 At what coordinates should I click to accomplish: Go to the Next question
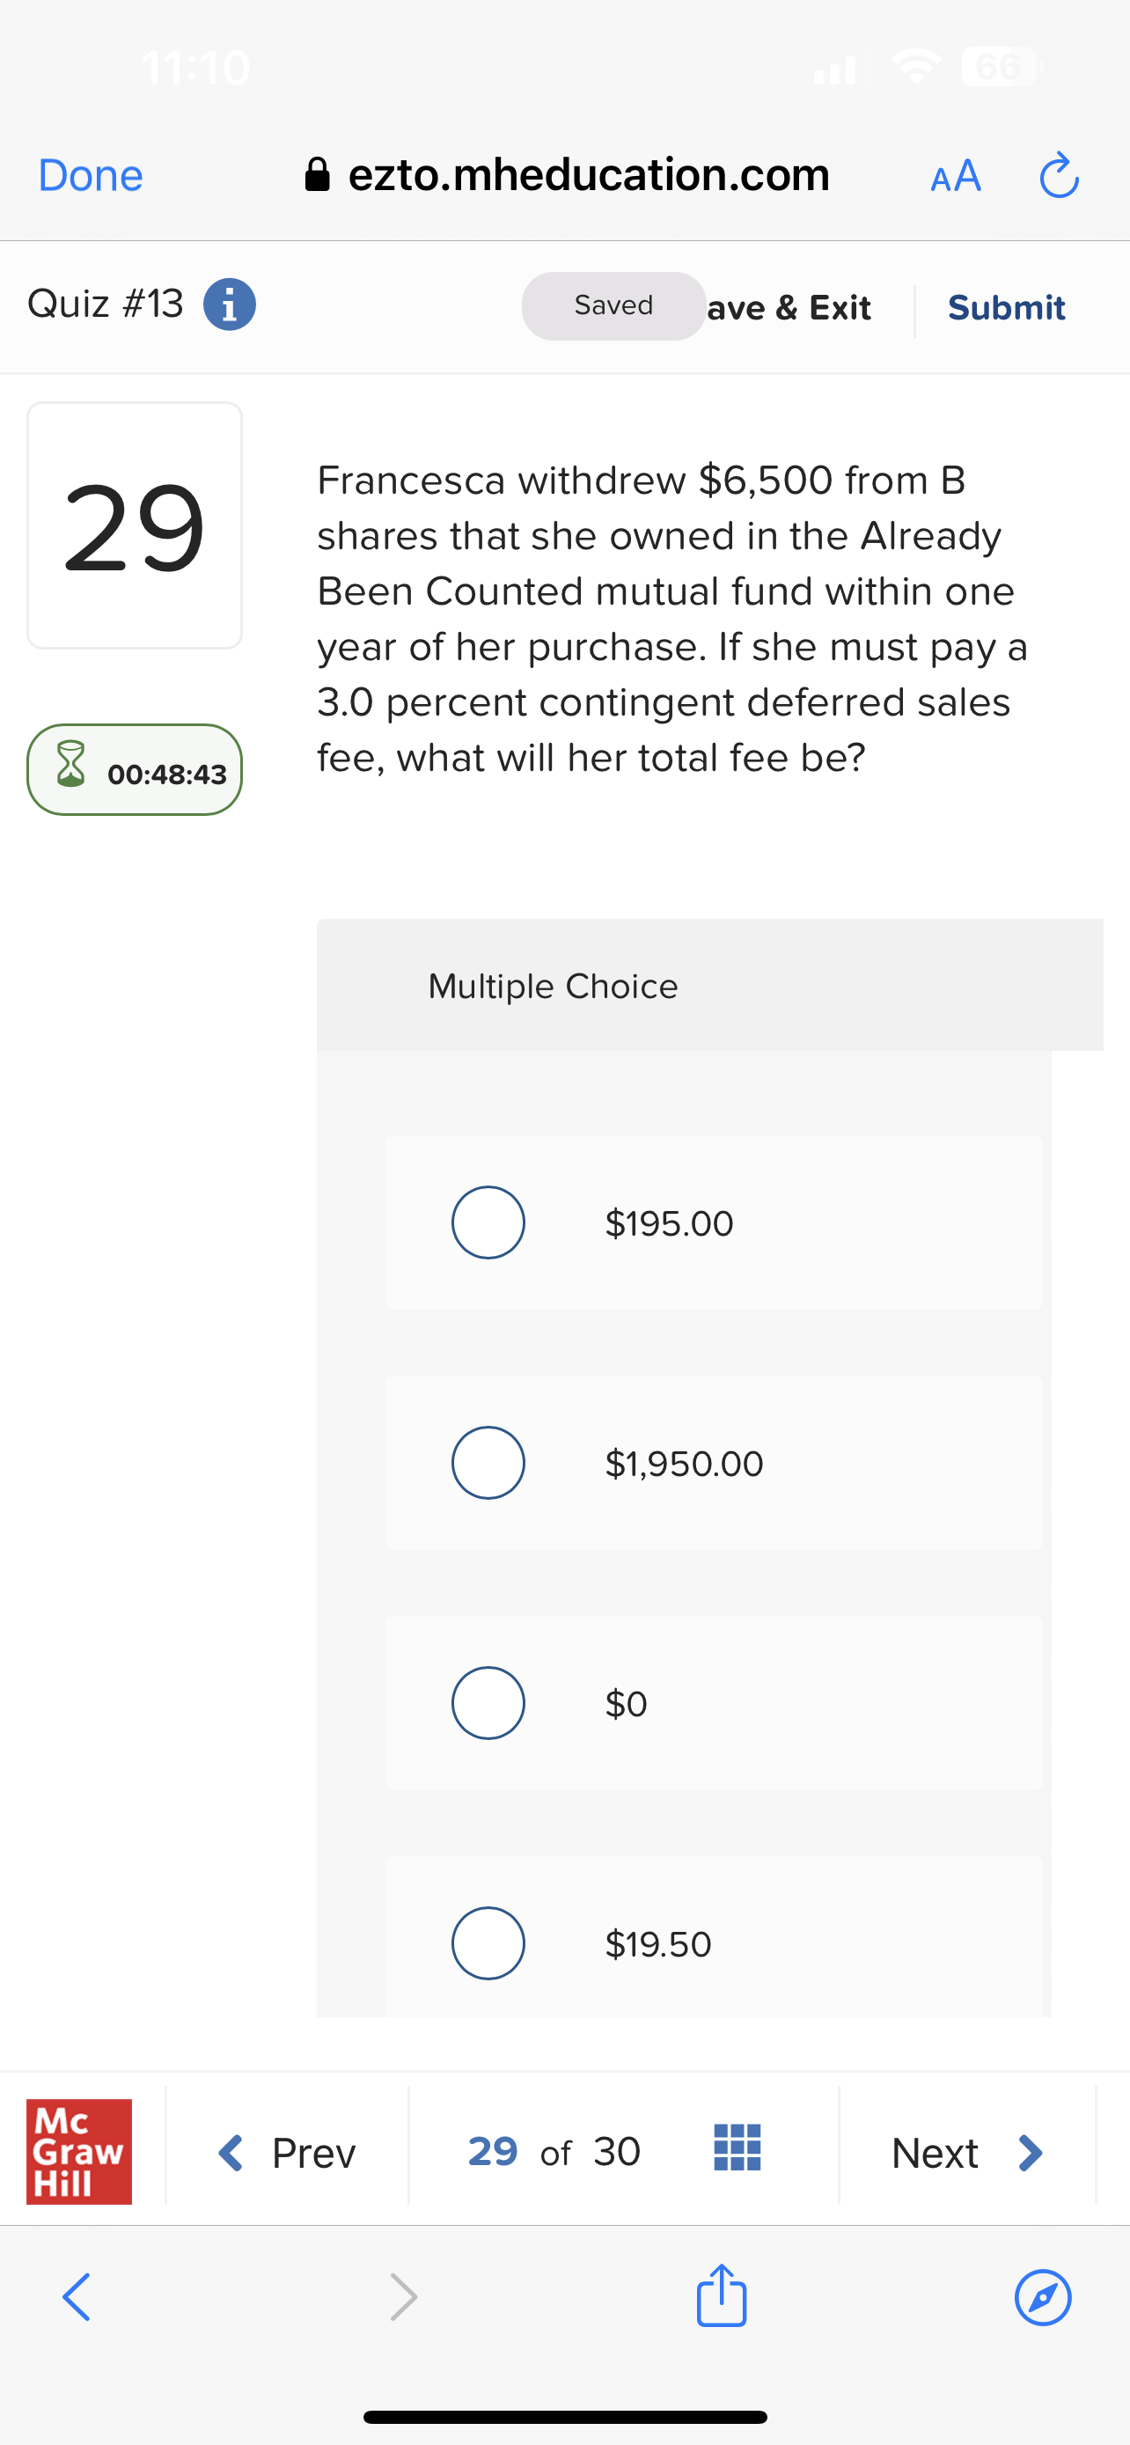[x=965, y=2153]
